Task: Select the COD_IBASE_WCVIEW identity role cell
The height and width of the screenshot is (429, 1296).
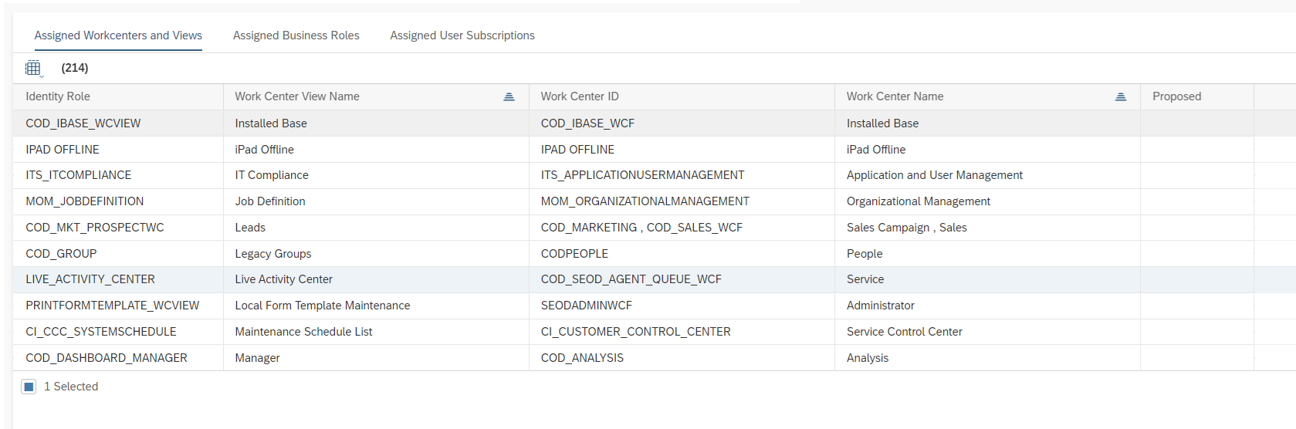Action: pos(83,123)
